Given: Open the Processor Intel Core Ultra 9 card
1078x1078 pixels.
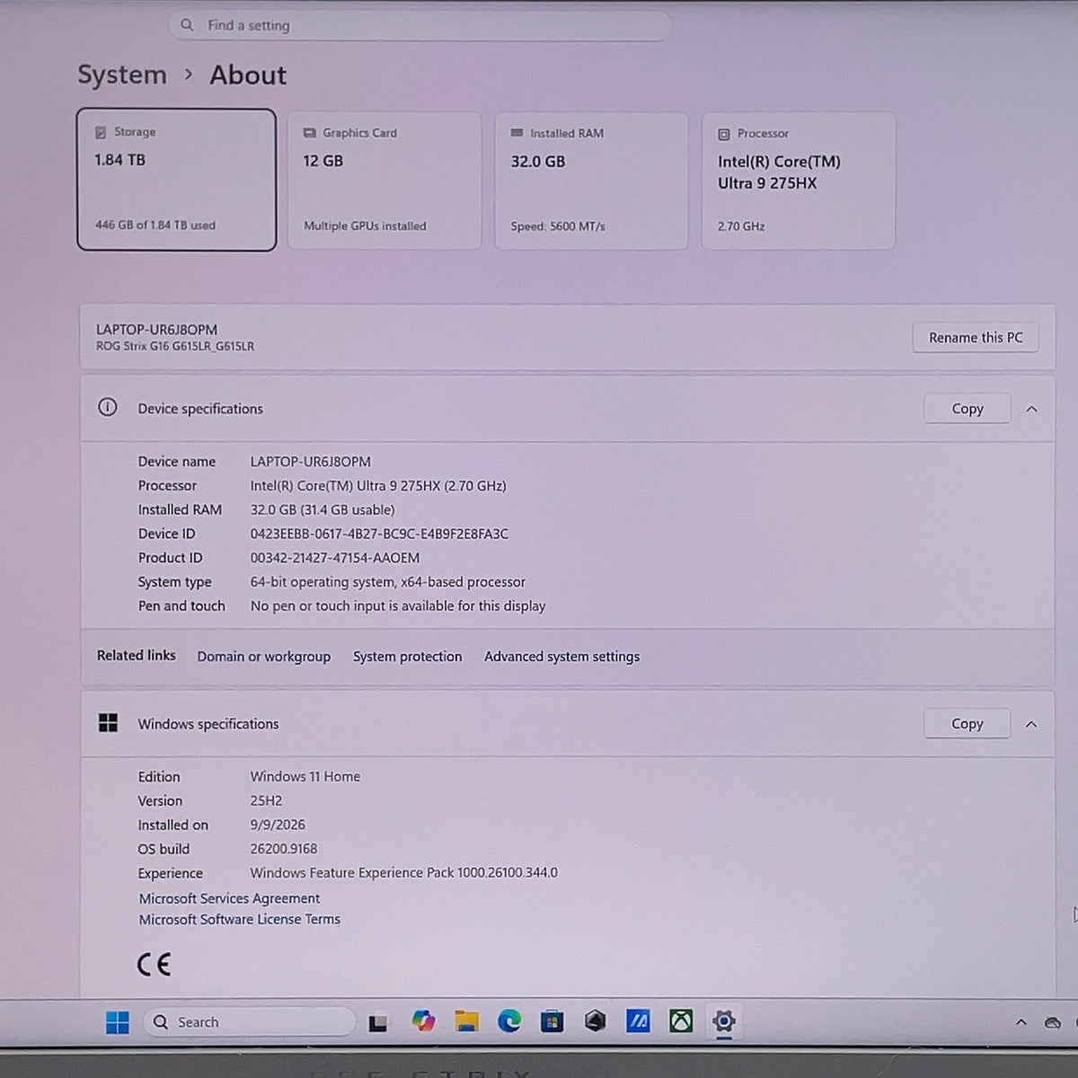Looking at the screenshot, I should pos(798,181).
